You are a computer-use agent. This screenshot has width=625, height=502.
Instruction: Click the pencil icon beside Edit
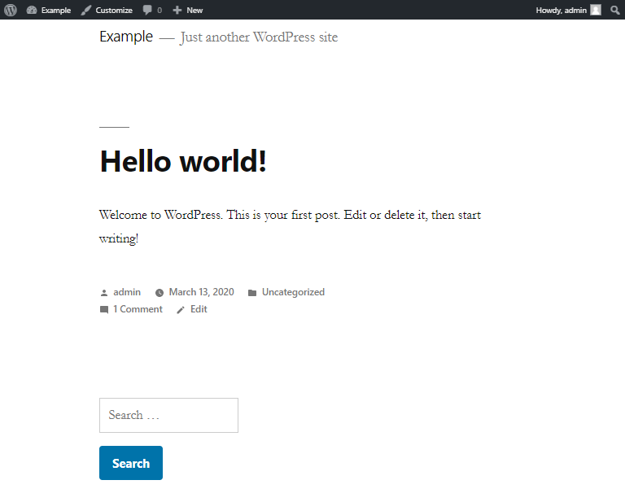(181, 309)
